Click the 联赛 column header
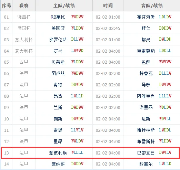The width and height of the screenshot is (180, 170). [x=24, y=6]
